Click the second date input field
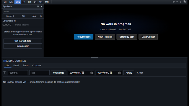 coord(109,73)
